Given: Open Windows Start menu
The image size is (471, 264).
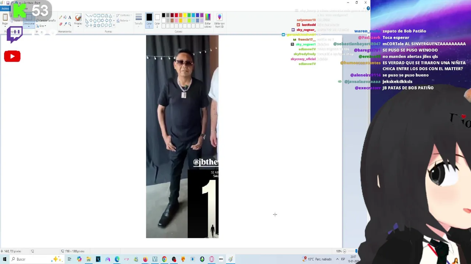Looking at the screenshot, I should click(4, 259).
